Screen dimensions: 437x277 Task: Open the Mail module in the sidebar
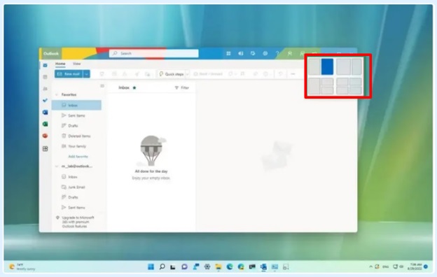45,65
